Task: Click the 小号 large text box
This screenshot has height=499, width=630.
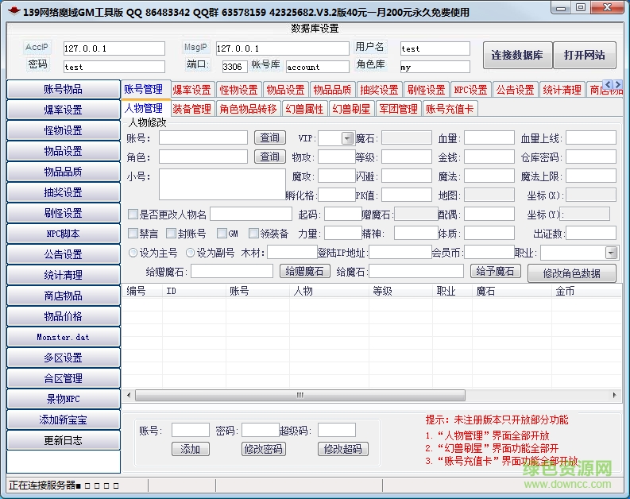Action: pyautogui.click(x=222, y=184)
